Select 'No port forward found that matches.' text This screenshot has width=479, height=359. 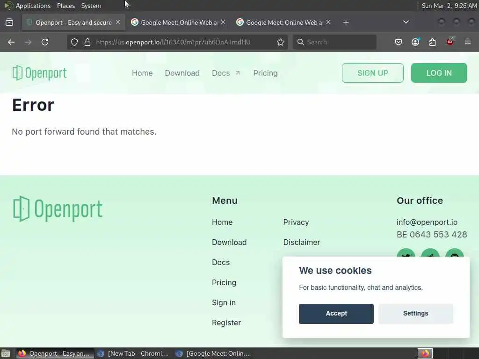click(x=84, y=131)
